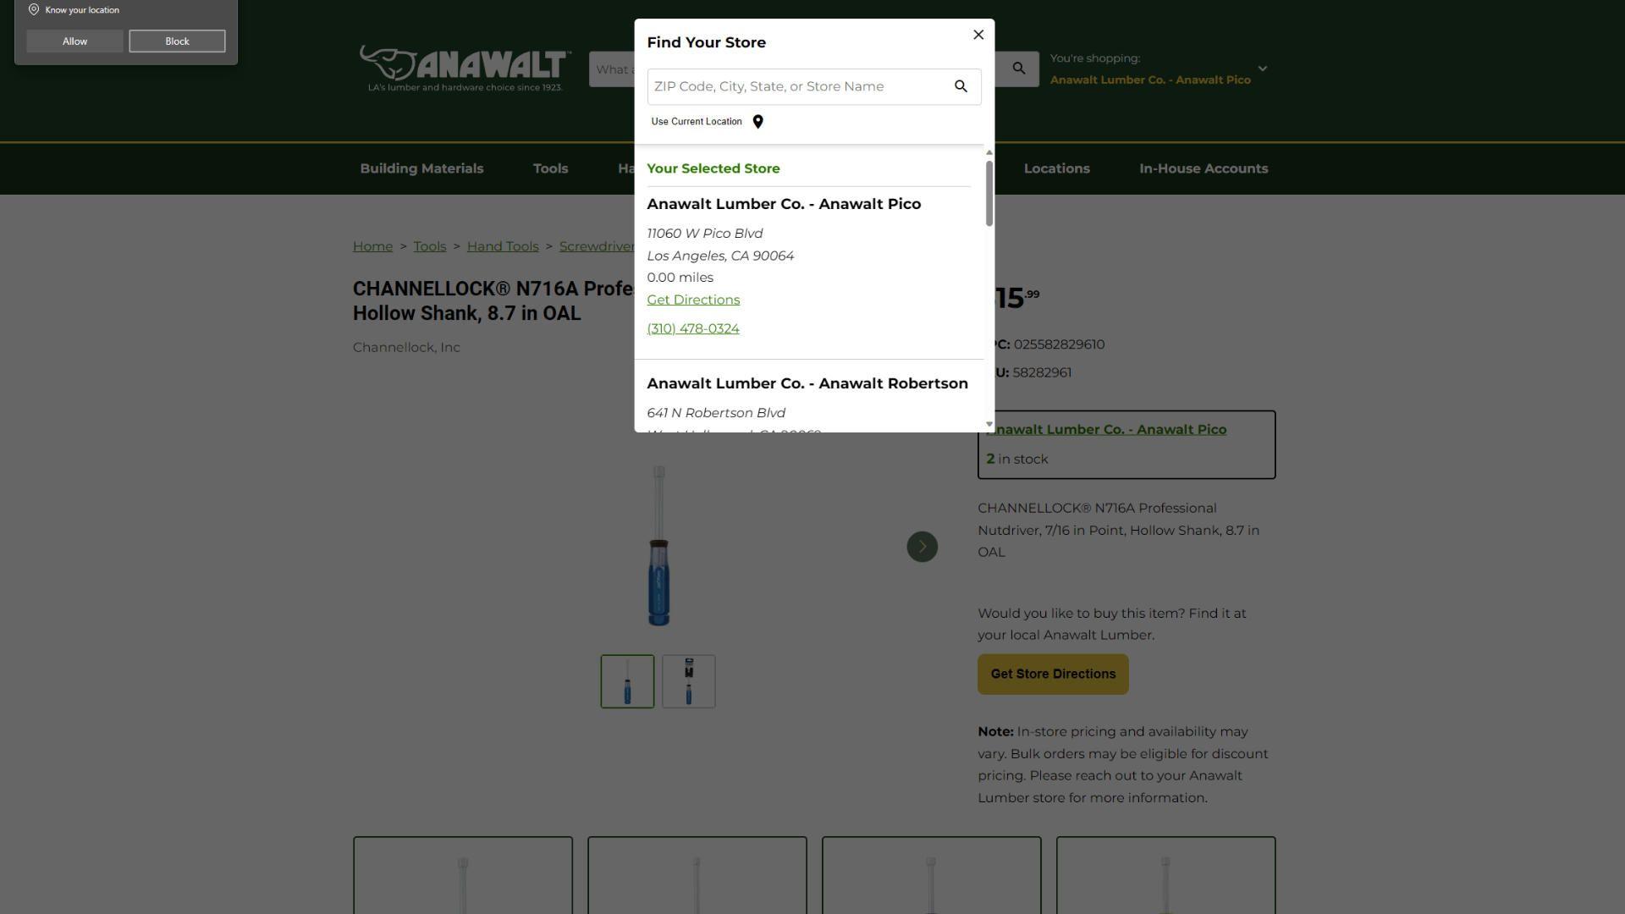Image resolution: width=1625 pixels, height=914 pixels.
Task: Allow browser location access
Action: pyautogui.click(x=74, y=40)
